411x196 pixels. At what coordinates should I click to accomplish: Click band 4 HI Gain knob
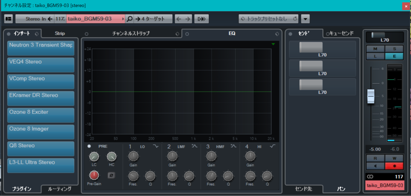tap(250, 157)
